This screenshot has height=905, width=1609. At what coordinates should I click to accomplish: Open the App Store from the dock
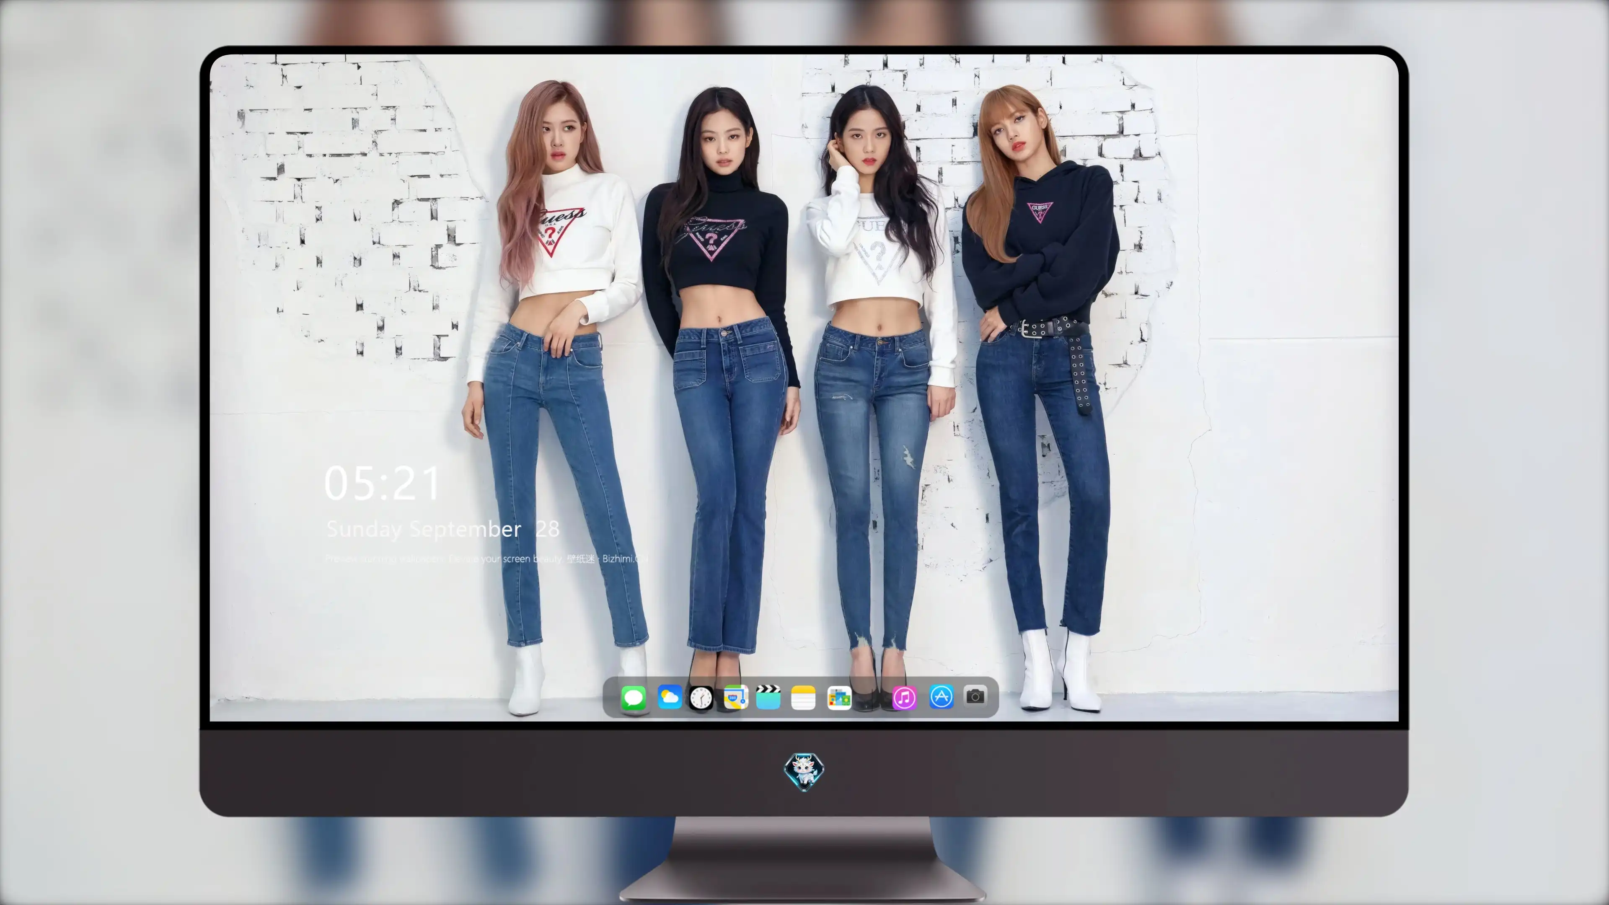pyautogui.click(x=941, y=696)
